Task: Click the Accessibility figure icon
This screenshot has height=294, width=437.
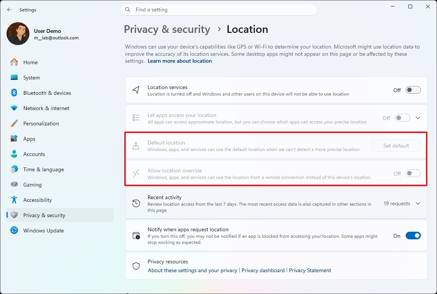Action: click(x=14, y=200)
